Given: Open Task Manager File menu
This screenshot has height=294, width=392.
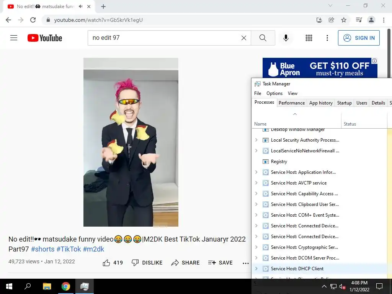Looking at the screenshot, I should coord(258,93).
